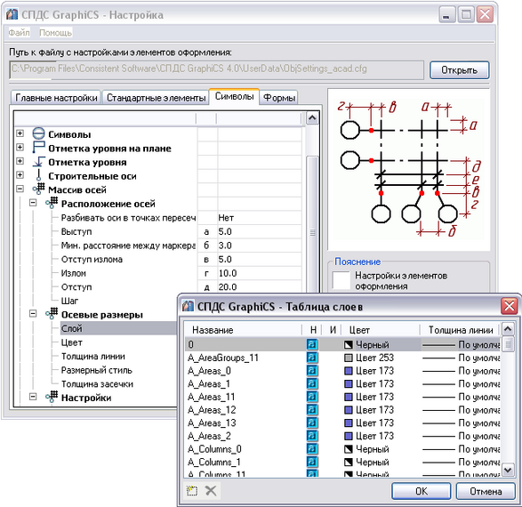Click layer table scrollbar up arrow
Viewport: 522px width, 507px height.
(x=508, y=330)
